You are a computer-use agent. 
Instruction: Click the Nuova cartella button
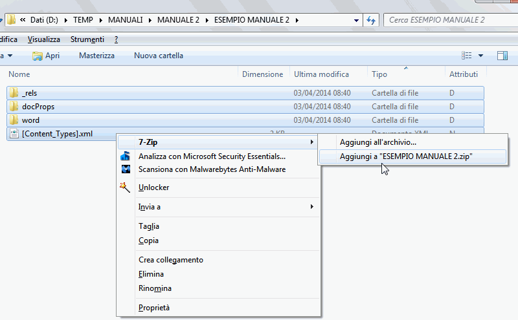[158, 56]
